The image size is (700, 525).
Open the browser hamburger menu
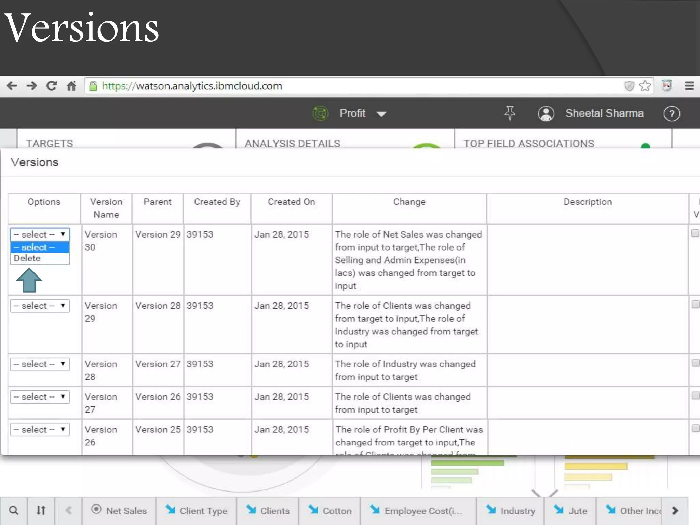(x=689, y=86)
